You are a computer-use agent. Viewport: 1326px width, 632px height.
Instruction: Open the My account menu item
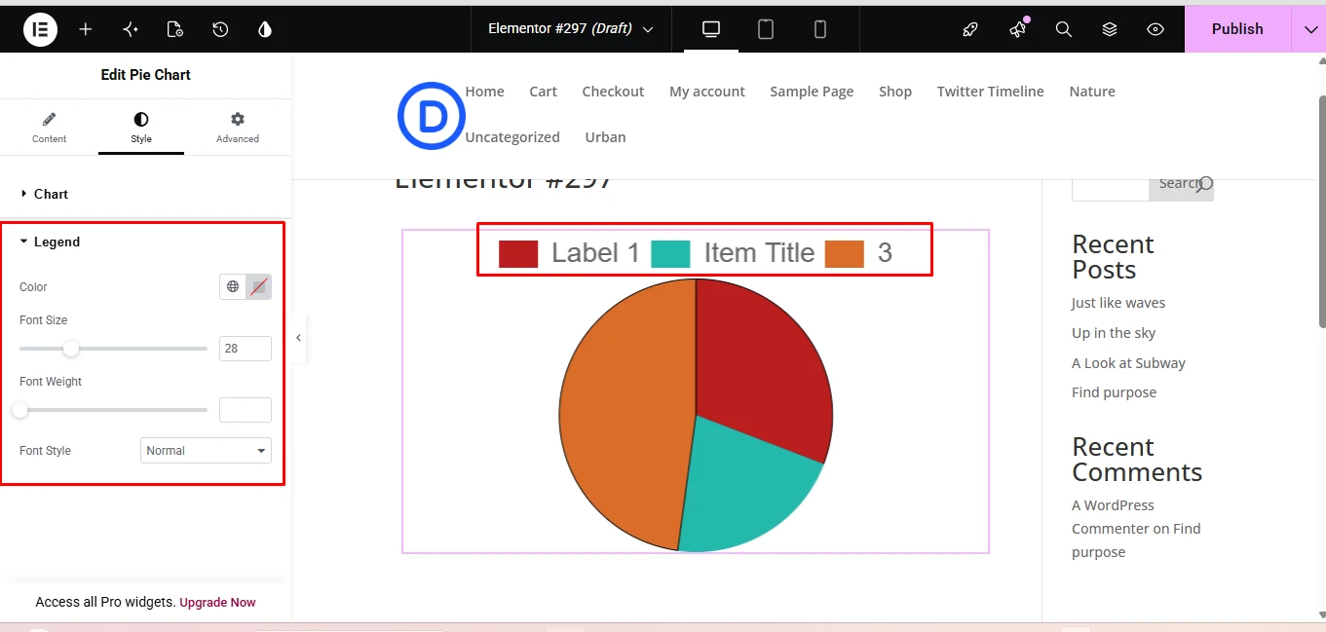click(x=707, y=92)
